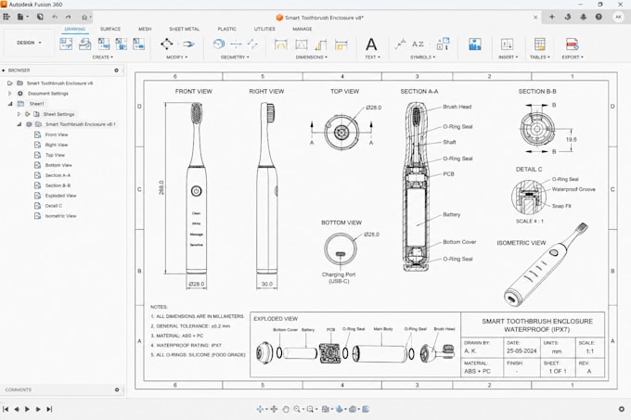This screenshot has width=631, height=420.
Task: Switch to the MANAGE tab
Action: pos(303,29)
